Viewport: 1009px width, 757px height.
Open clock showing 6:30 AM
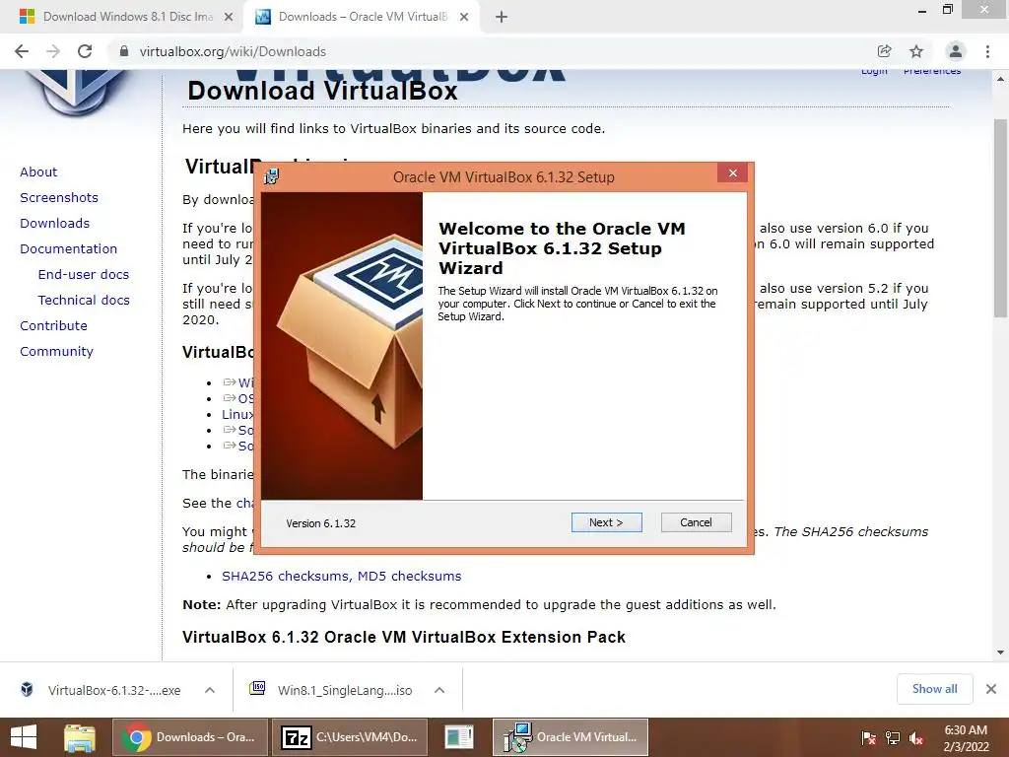pos(966,737)
